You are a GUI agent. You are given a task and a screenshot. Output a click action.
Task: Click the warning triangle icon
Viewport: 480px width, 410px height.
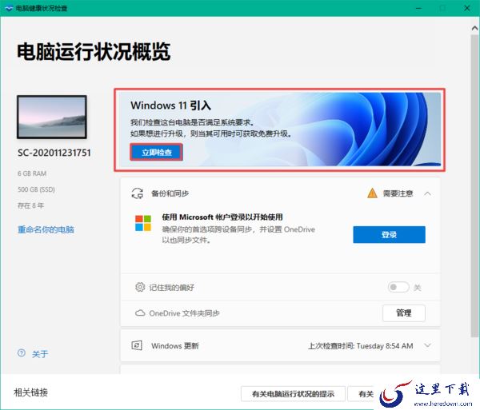[x=372, y=193]
